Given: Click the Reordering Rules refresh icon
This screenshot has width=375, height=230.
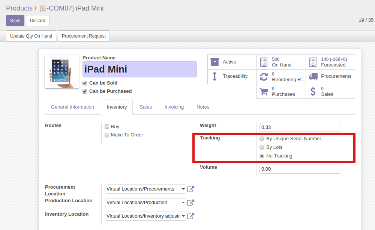Looking at the screenshot, I should coord(264,77).
